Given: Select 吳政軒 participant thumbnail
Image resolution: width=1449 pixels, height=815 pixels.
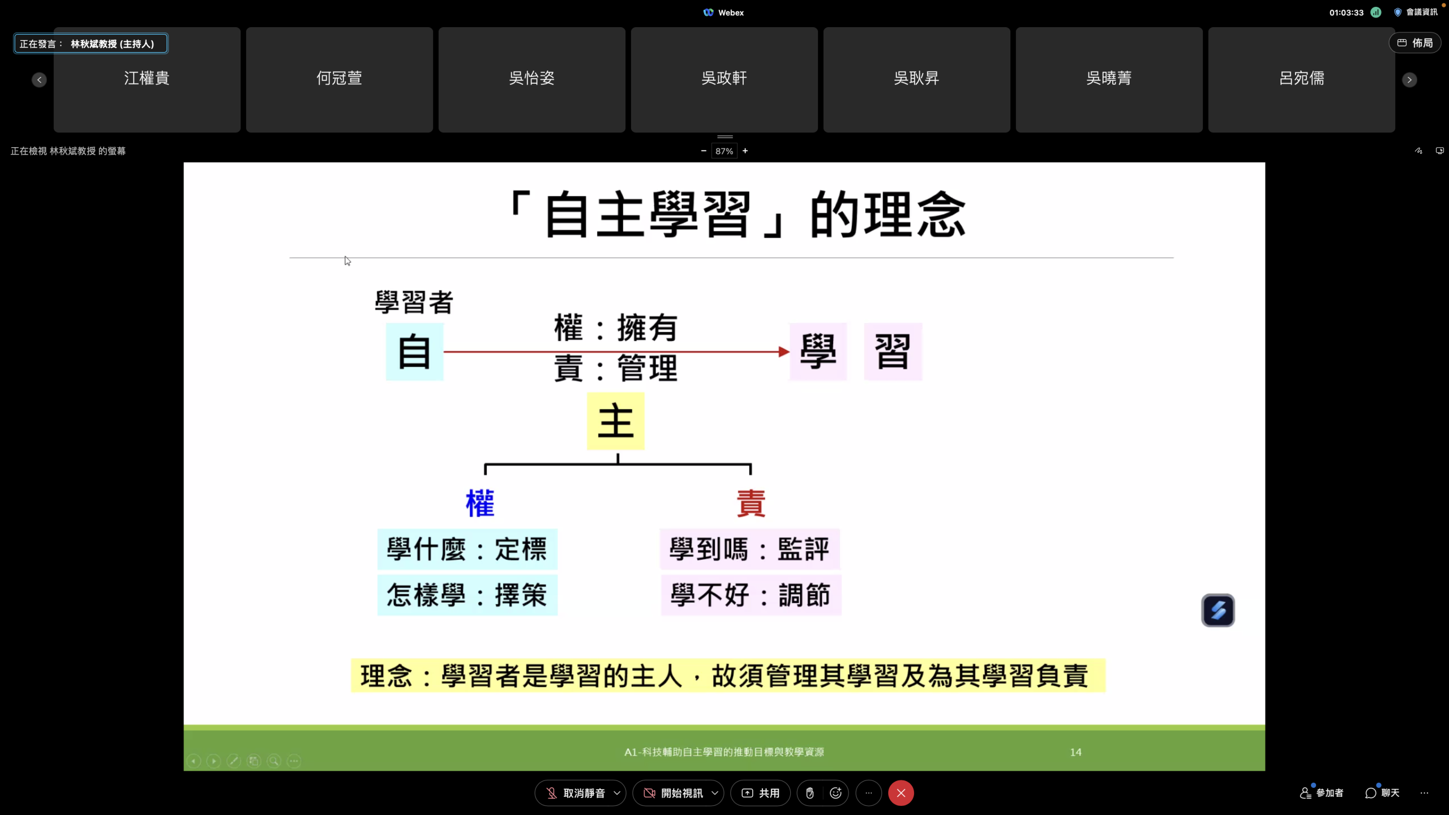Looking at the screenshot, I should point(724,80).
